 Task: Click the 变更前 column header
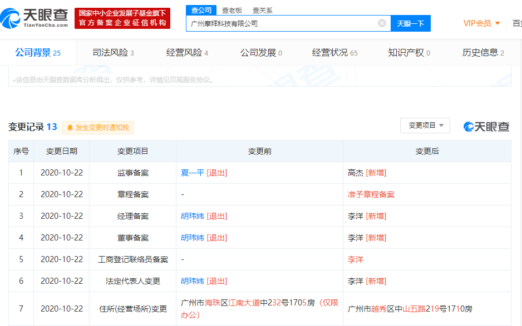click(260, 151)
